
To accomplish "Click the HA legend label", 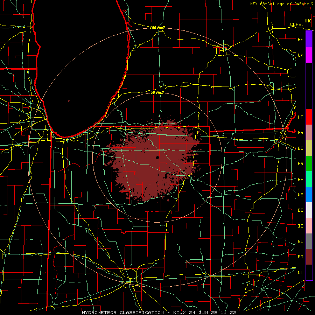I will (x=300, y=117).
